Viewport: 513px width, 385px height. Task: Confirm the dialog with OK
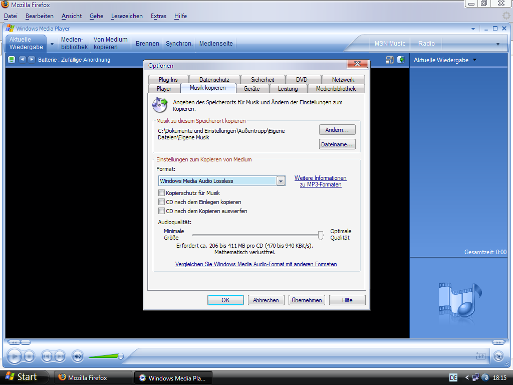pos(225,300)
